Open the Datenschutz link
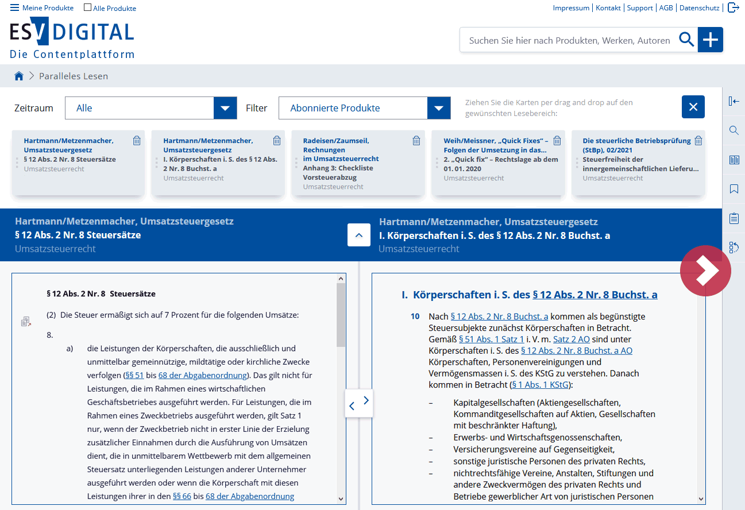Viewport: 745px width, 510px height. click(x=699, y=8)
